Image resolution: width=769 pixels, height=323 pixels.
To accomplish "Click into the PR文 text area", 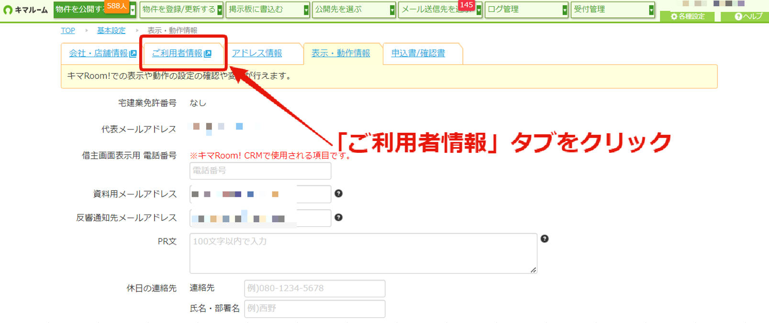I will [x=363, y=253].
